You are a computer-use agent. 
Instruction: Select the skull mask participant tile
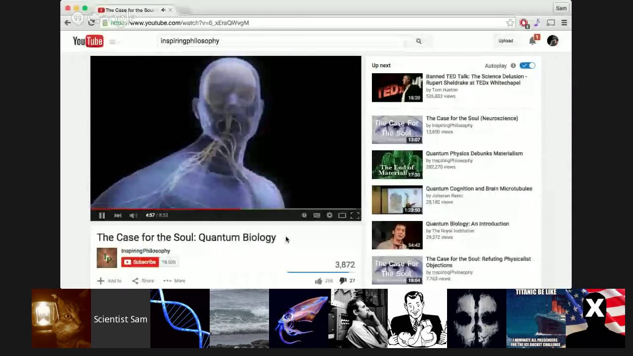(477, 318)
